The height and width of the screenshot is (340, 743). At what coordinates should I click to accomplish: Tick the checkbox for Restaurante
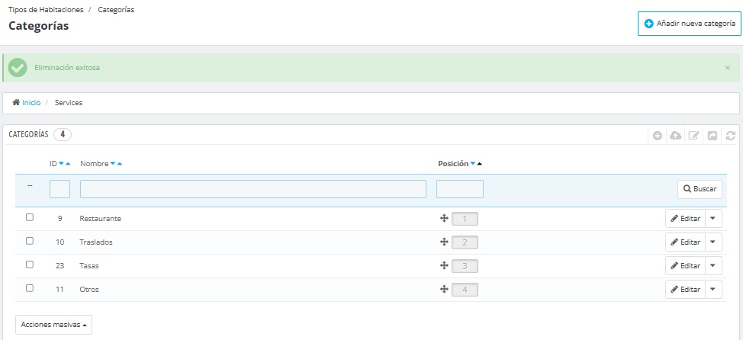point(30,217)
